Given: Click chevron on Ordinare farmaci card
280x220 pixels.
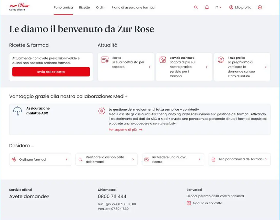Looking at the screenshot, I should (66, 159).
